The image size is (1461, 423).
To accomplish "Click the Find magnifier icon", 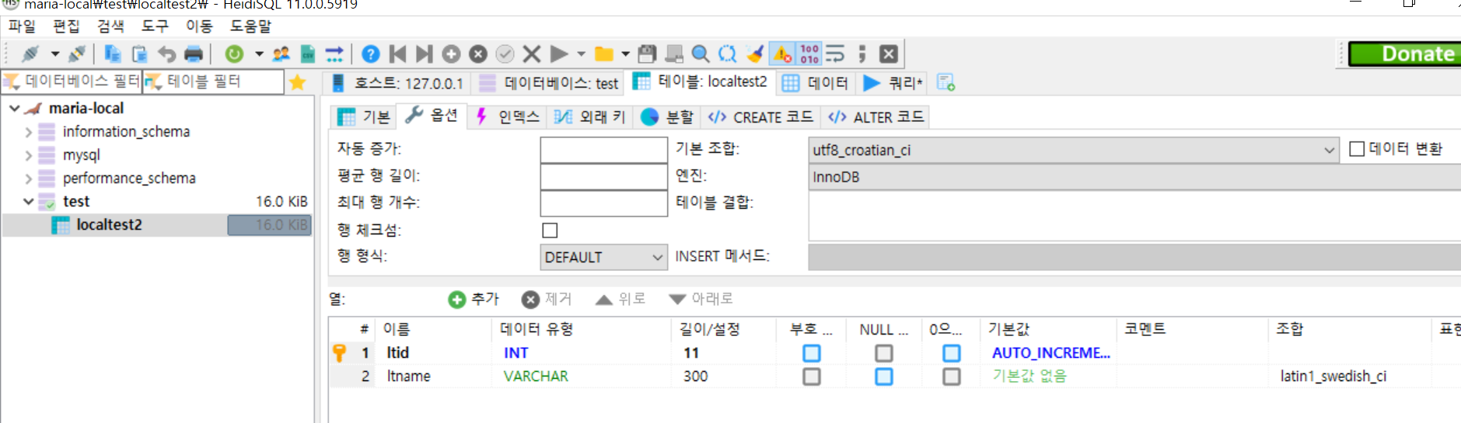I will tap(701, 54).
